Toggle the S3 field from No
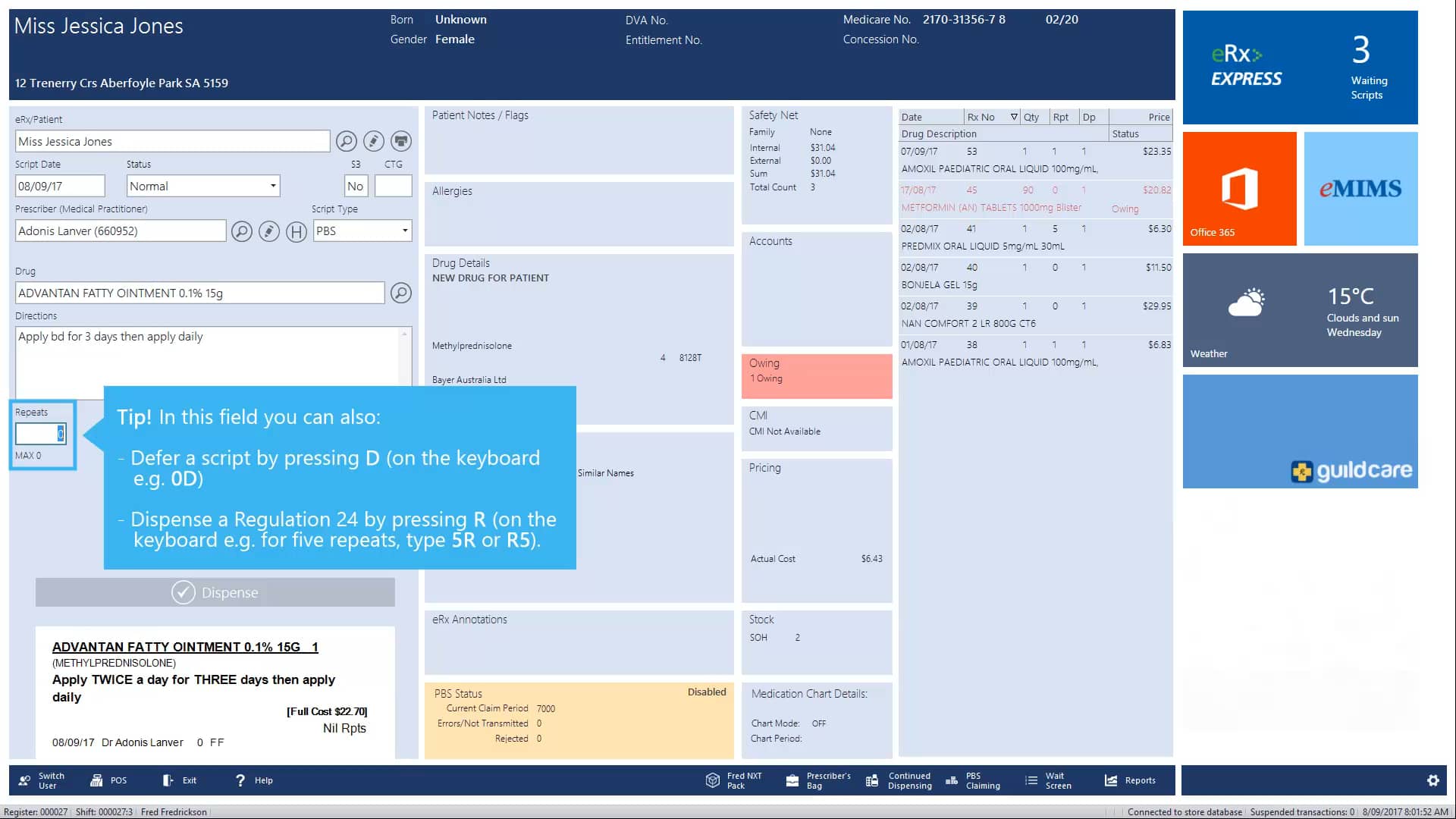 [x=355, y=186]
